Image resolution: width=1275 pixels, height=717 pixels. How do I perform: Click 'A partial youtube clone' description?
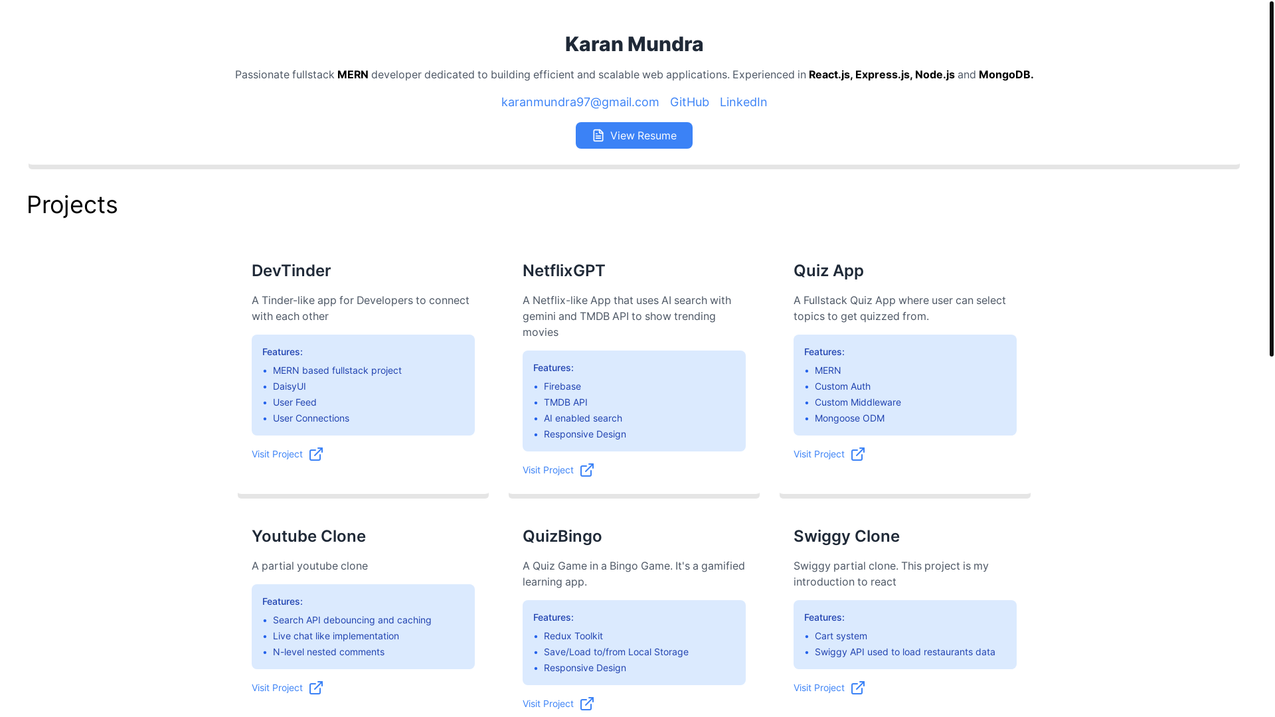(x=310, y=566)
